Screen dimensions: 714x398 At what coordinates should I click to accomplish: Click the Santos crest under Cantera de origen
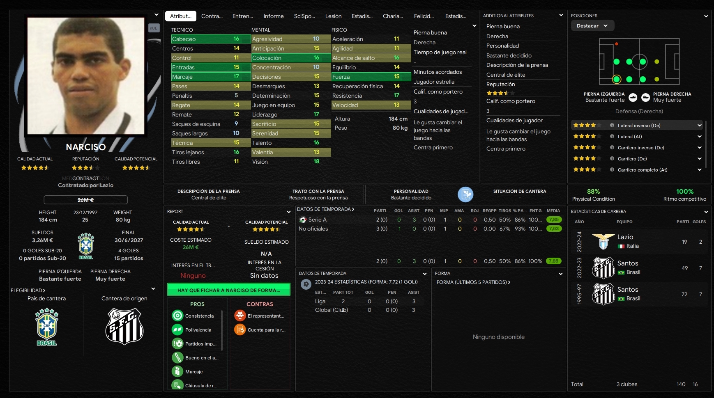click(x=124, y=327)
